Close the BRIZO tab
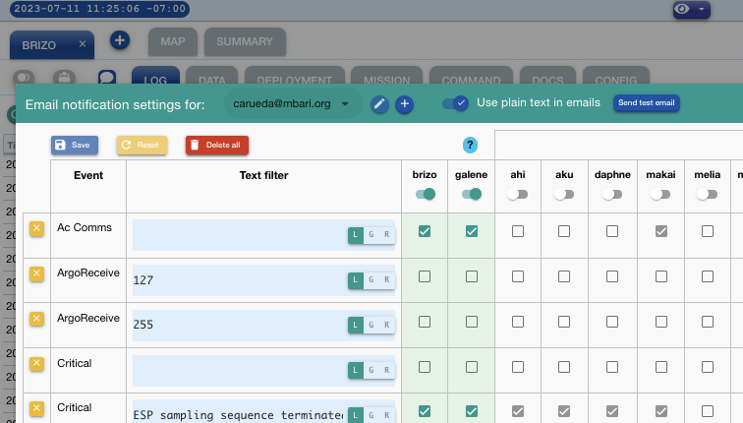Screen dimensions: 743x423 (83, 44)
